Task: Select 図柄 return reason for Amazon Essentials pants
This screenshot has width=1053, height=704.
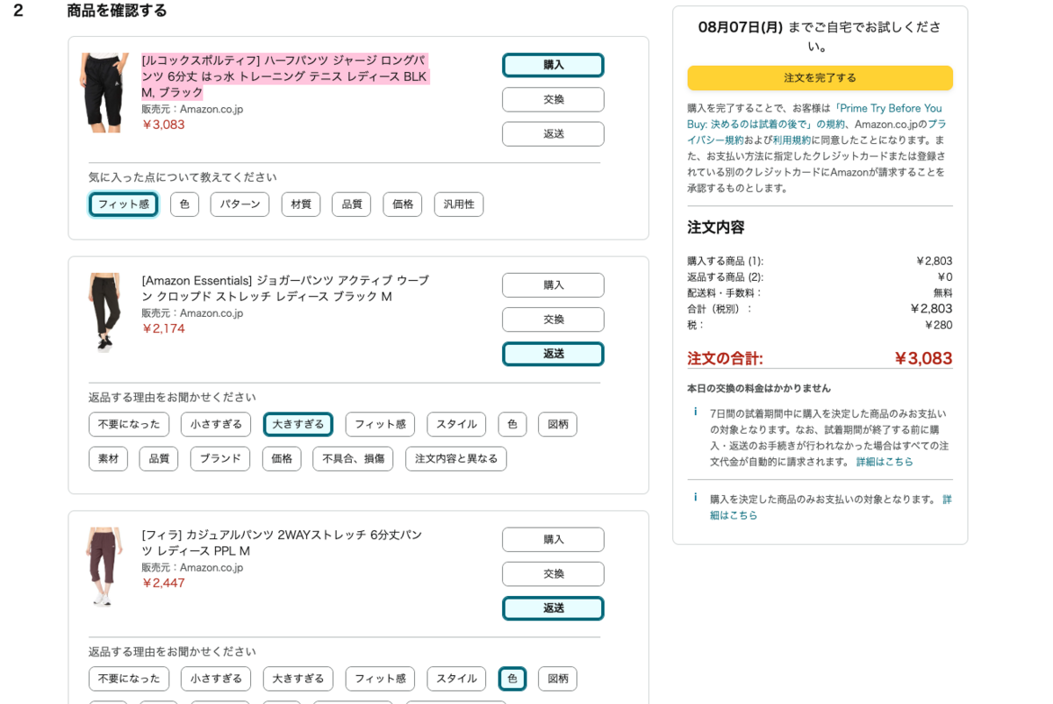Action: point(558,425)
